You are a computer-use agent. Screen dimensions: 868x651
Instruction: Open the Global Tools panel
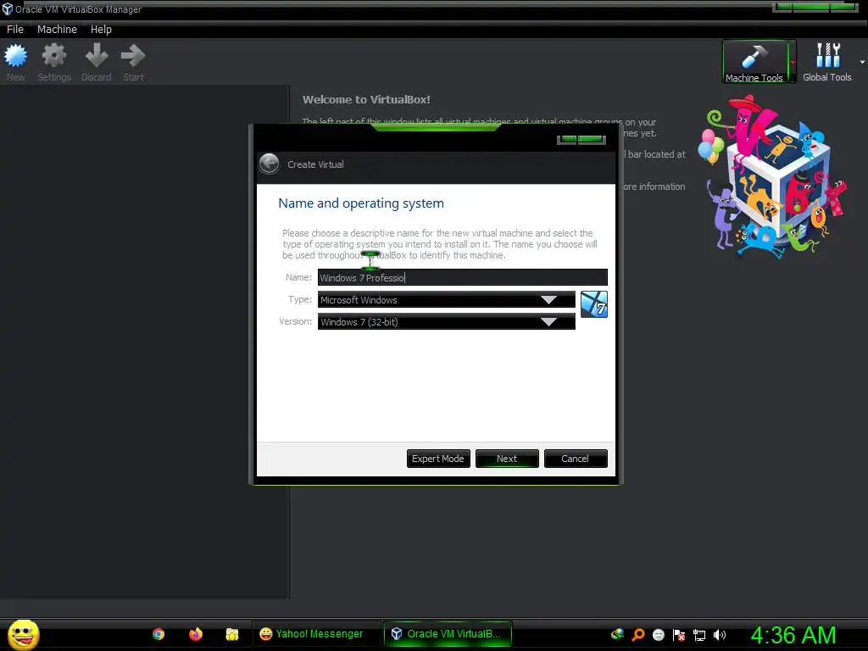(x=827, y=61)
